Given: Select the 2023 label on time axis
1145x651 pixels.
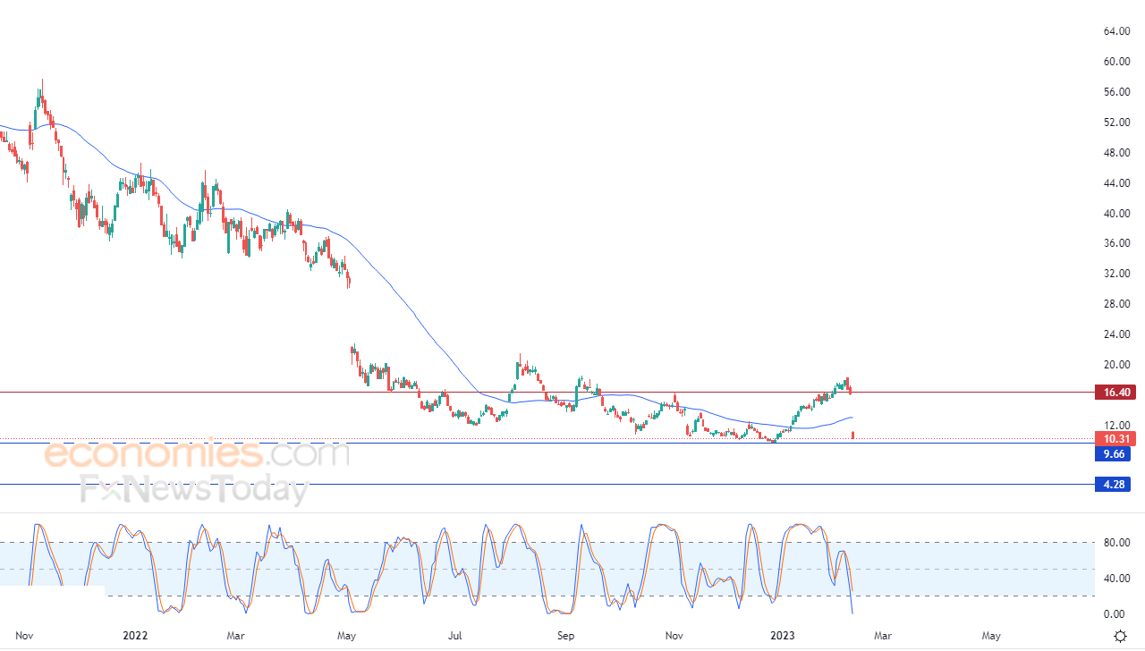Looking at the screenshot, I should click(783, 637).
